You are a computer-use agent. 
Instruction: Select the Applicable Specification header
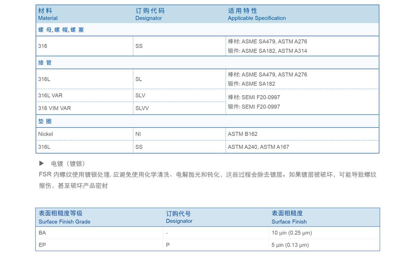pos(257,14)
